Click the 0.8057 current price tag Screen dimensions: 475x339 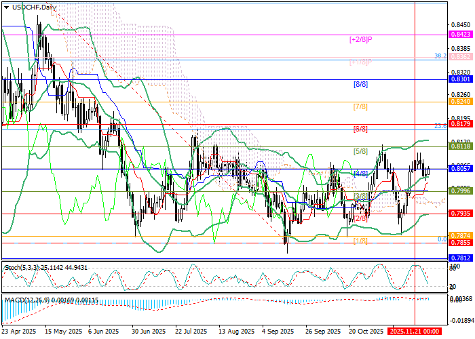click(x=460, y=168)
